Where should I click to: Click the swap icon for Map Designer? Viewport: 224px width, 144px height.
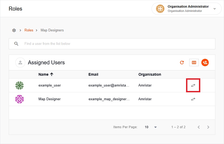pyautogui.click(x=193, y=99)
